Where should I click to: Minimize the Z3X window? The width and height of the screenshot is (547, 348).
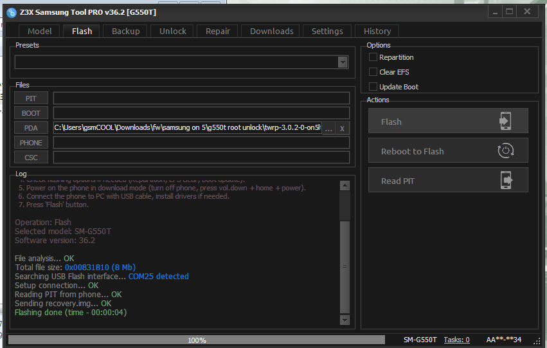(x=495, y=12)
